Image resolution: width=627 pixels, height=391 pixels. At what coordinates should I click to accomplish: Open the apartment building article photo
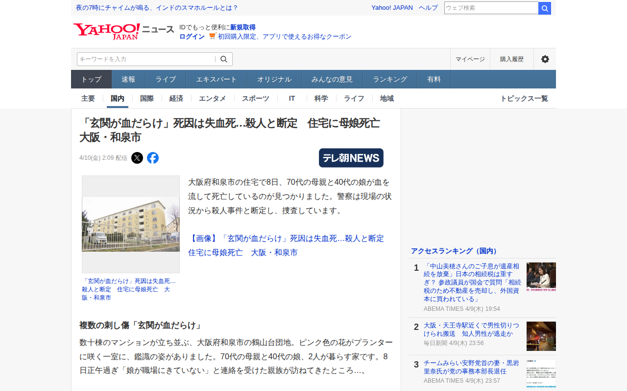coord(131,224)
